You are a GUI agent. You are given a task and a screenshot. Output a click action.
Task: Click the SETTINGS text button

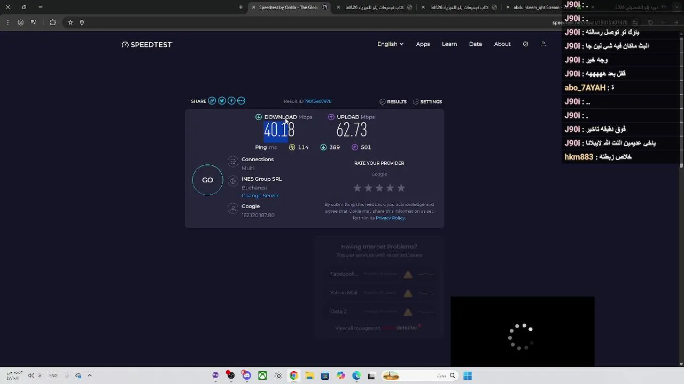point(431,102)
